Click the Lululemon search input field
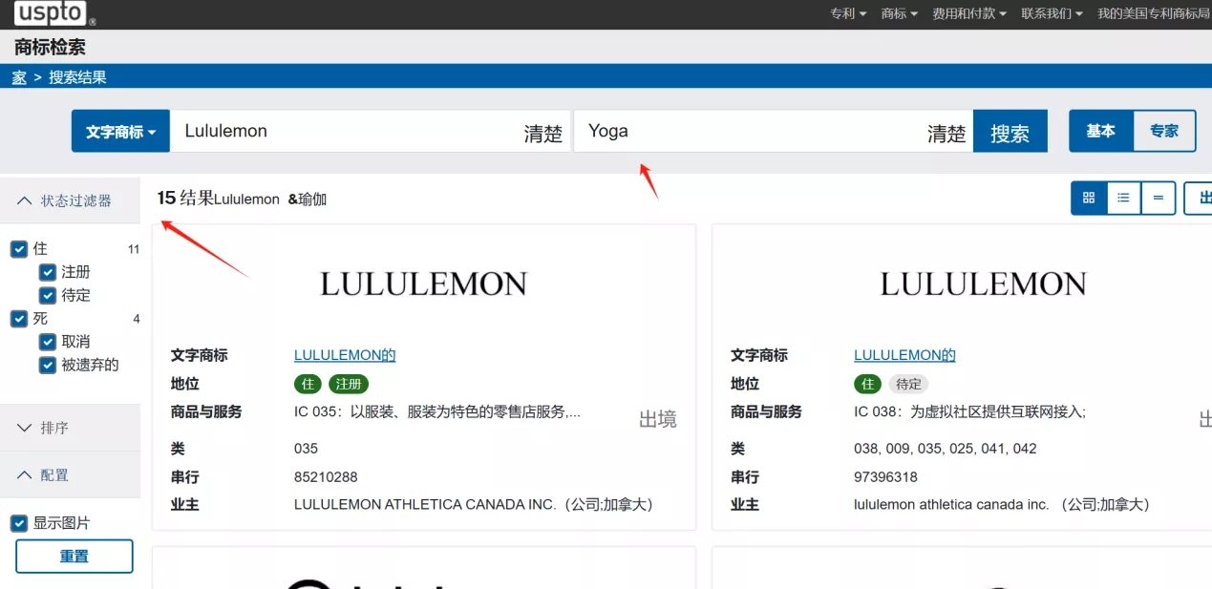Viewport: 1212px width, 589px height. click(x=344, y=132)
